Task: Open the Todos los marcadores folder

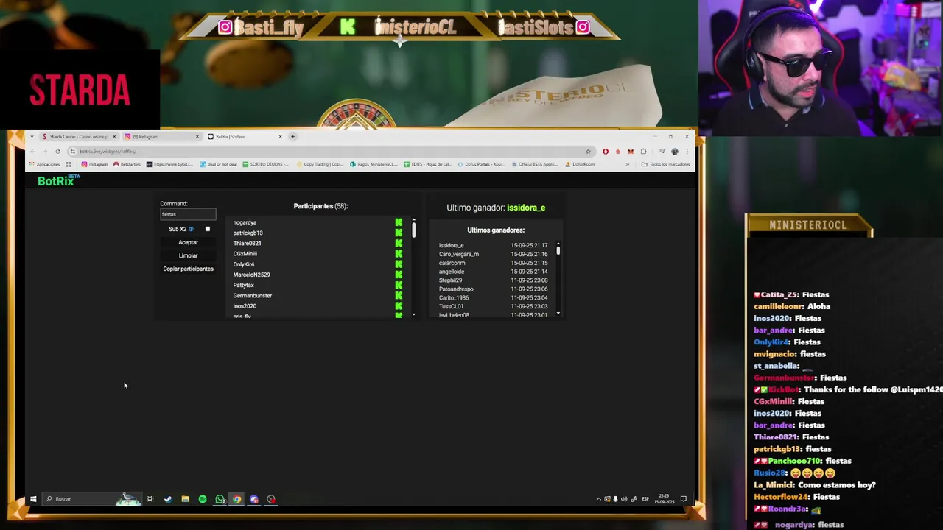Action: 666,164
